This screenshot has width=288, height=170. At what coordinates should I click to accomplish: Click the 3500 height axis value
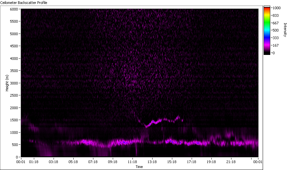[14, 71]
